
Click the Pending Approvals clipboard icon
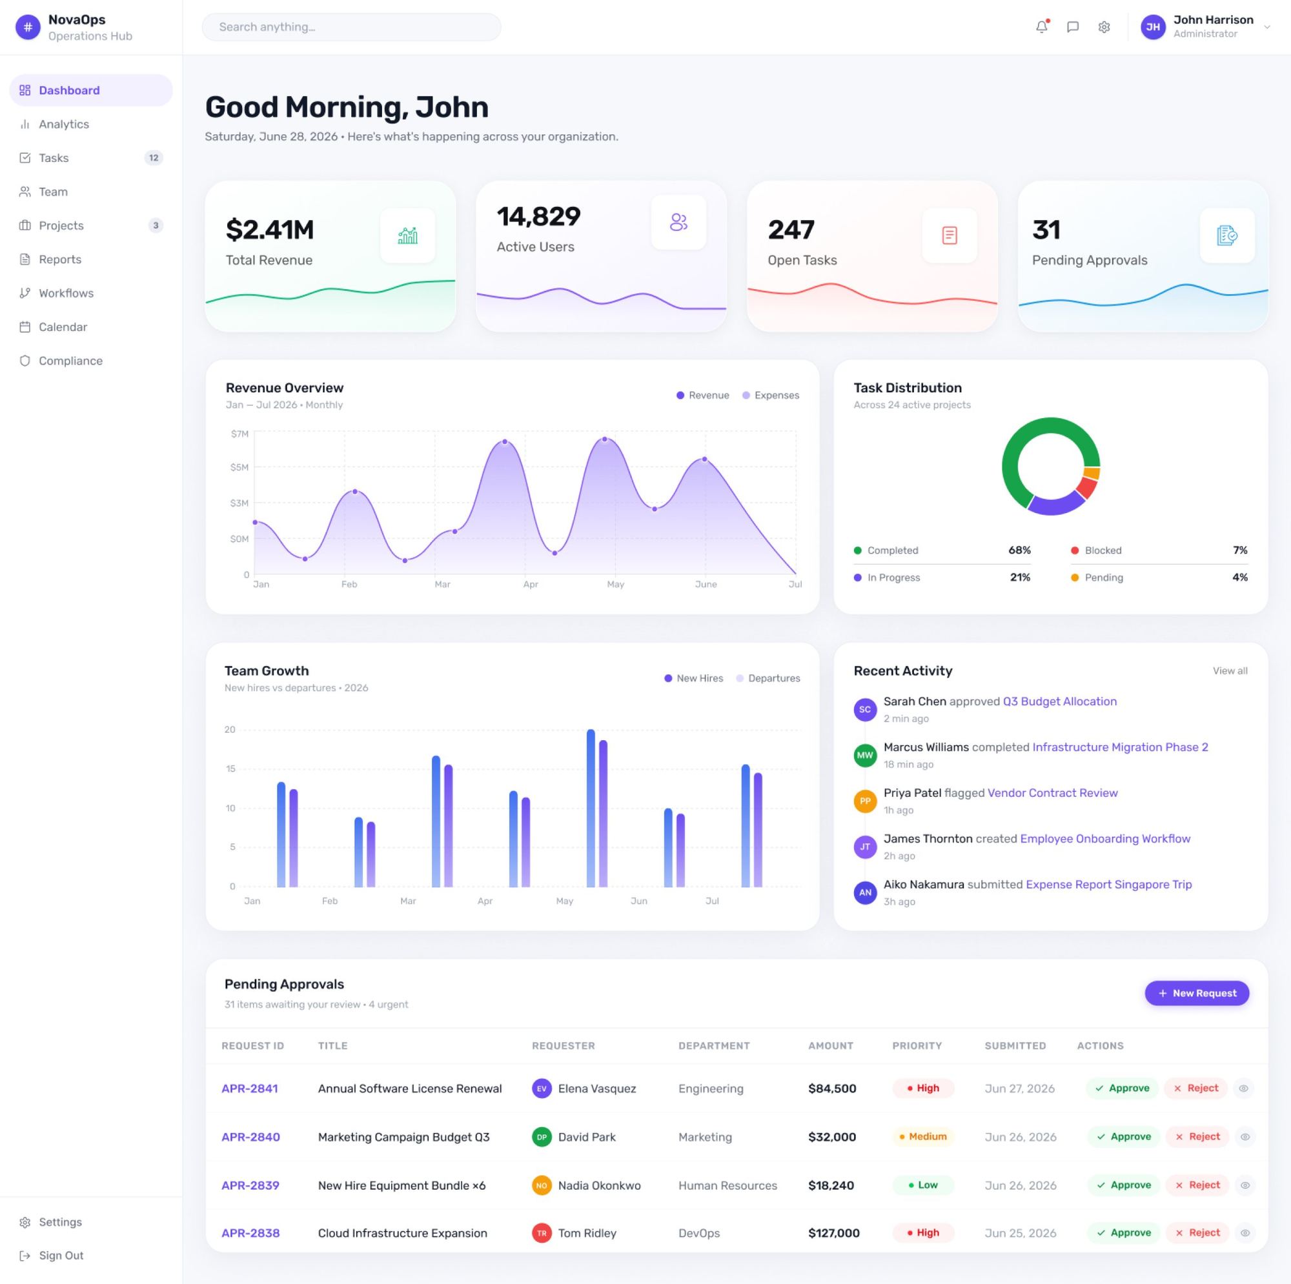point(1227,235)
